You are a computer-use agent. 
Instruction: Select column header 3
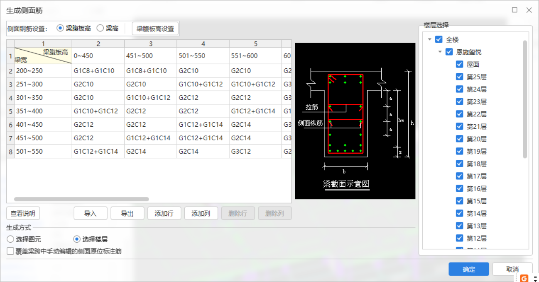point(151,43)
